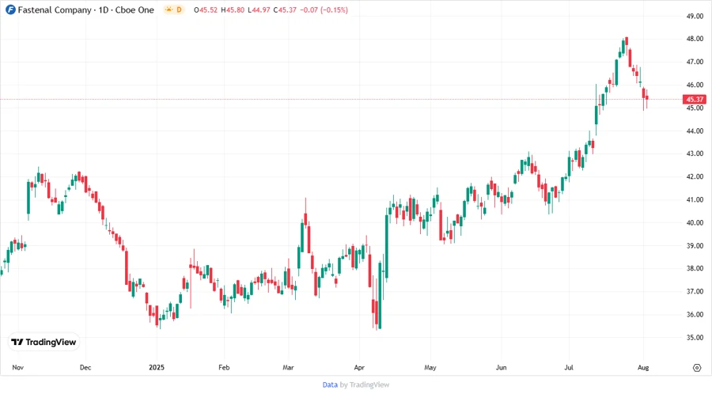Click the 41.00 price axis label
The width and height of the screenshot is (712, 394).
click(695, 199)
